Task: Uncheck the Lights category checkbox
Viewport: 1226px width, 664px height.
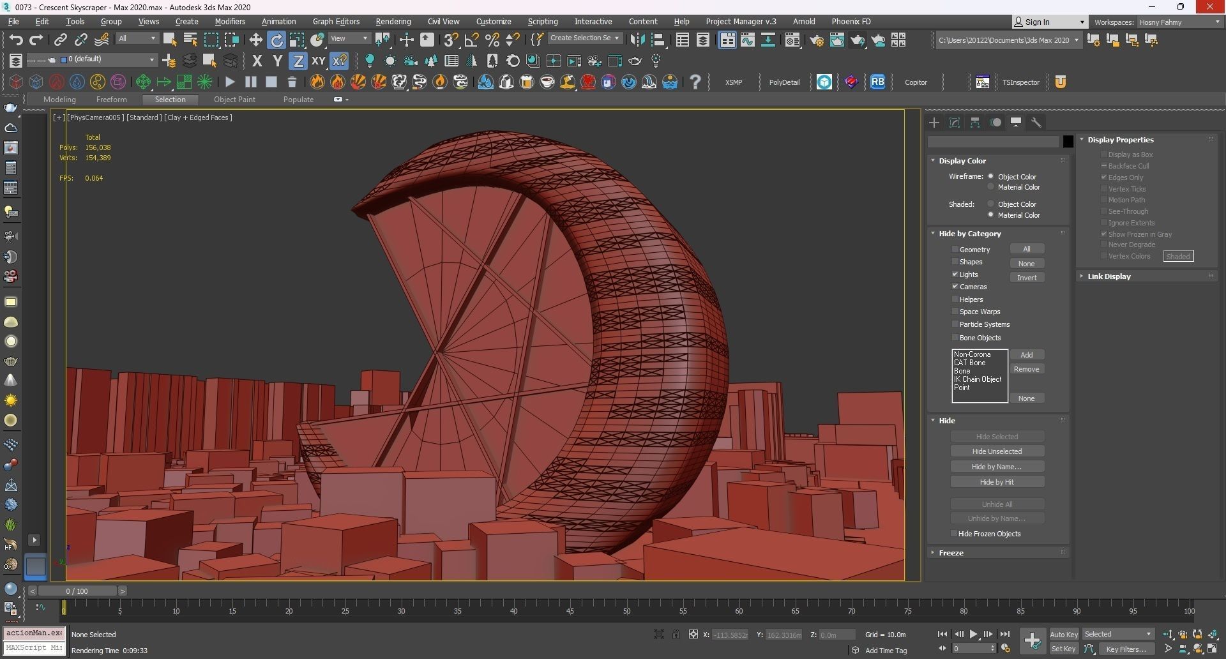Action: coord(955,274)
